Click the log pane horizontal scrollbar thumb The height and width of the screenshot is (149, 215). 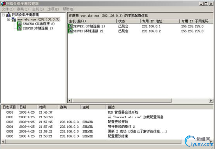pyautogui.click(x=93, y=141)
